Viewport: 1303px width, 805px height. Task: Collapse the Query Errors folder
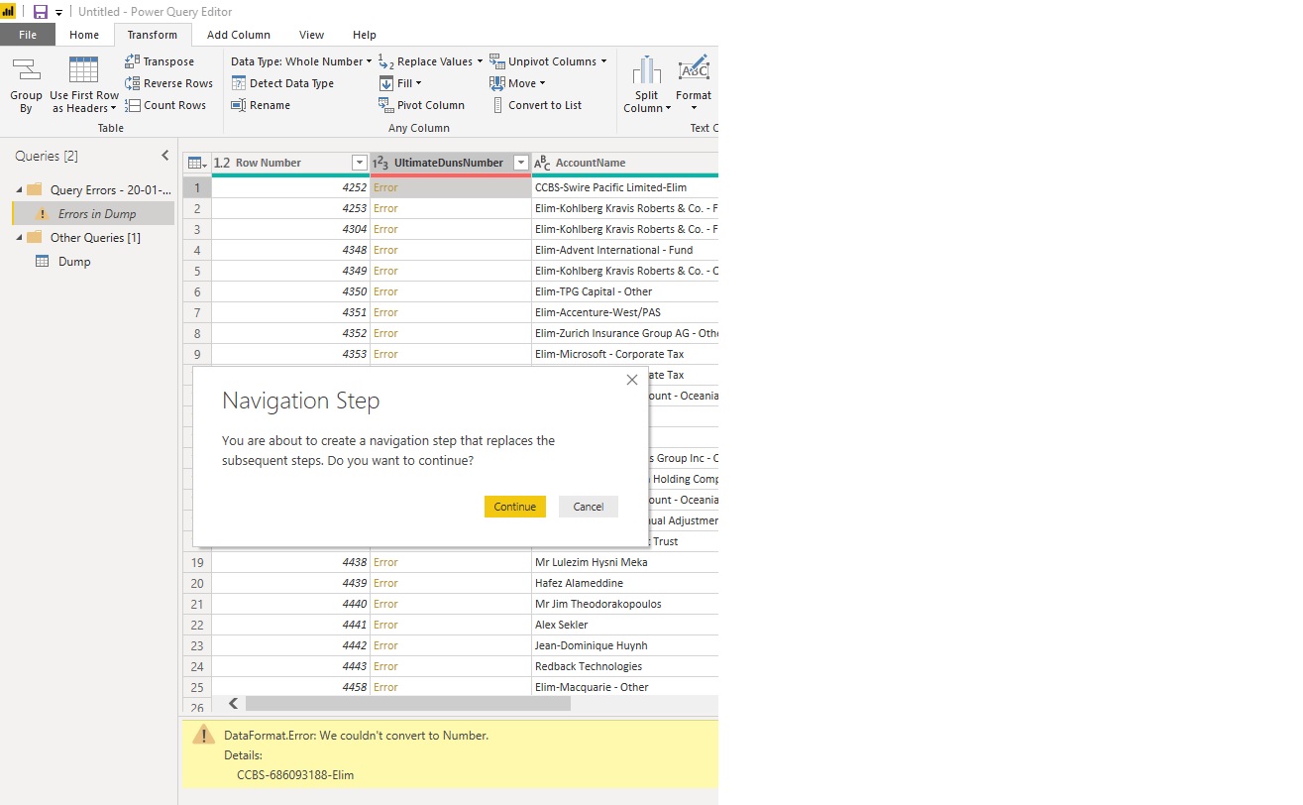[20, 189]
